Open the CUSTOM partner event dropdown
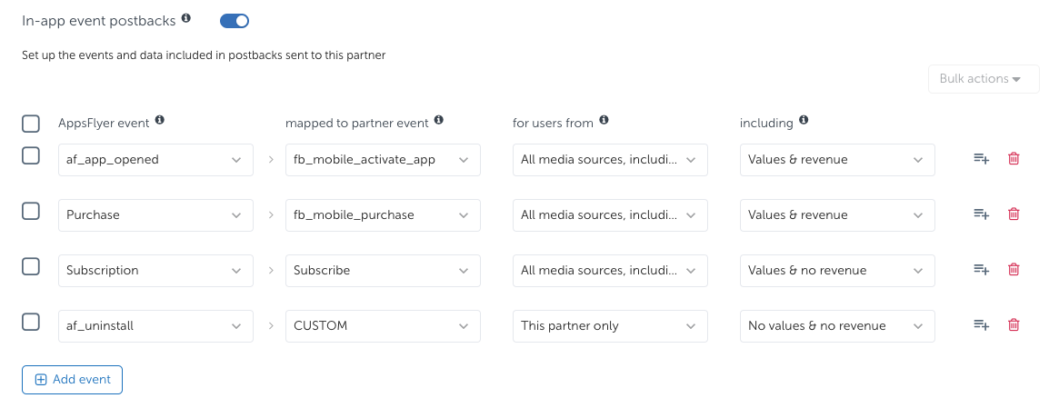This screenshot has height=408, width=1049. click(x=383, y=326)
